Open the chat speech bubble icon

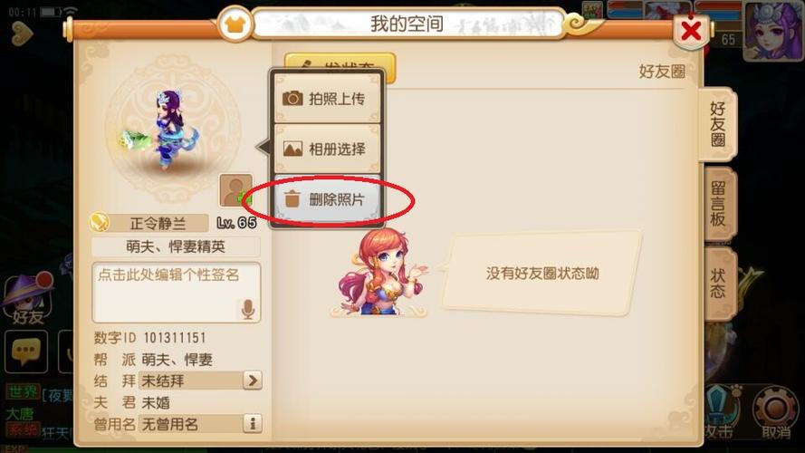[x=26, y=352]
